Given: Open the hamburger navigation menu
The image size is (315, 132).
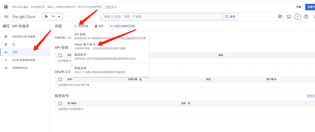Looking at the screenshot, I should coord(6,17).
